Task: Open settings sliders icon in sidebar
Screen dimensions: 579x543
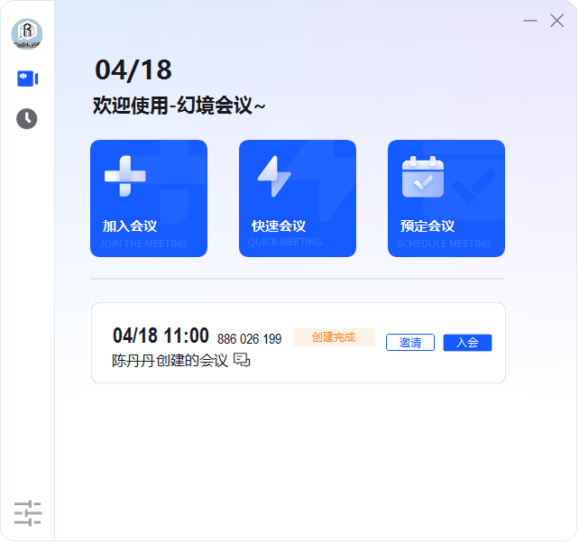Action: click(x=28, y=513)
